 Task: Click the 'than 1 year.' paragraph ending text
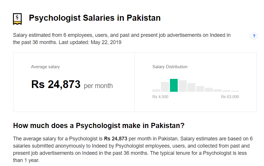pyautogui.click(x=26, y=160)
